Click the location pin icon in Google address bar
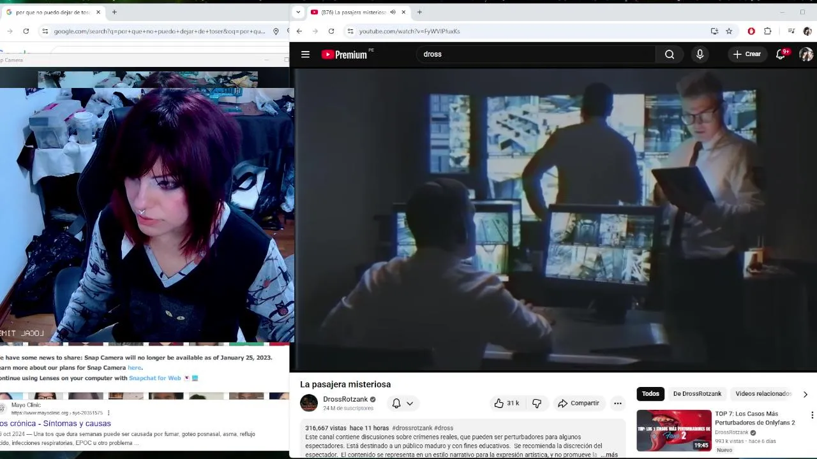Screen dimensions: 817x459 276,31
